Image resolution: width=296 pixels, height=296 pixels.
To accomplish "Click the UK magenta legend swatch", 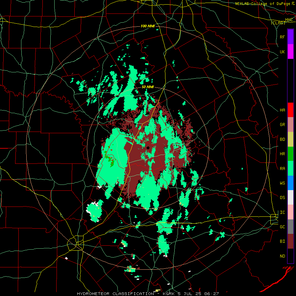I will 290,51.
